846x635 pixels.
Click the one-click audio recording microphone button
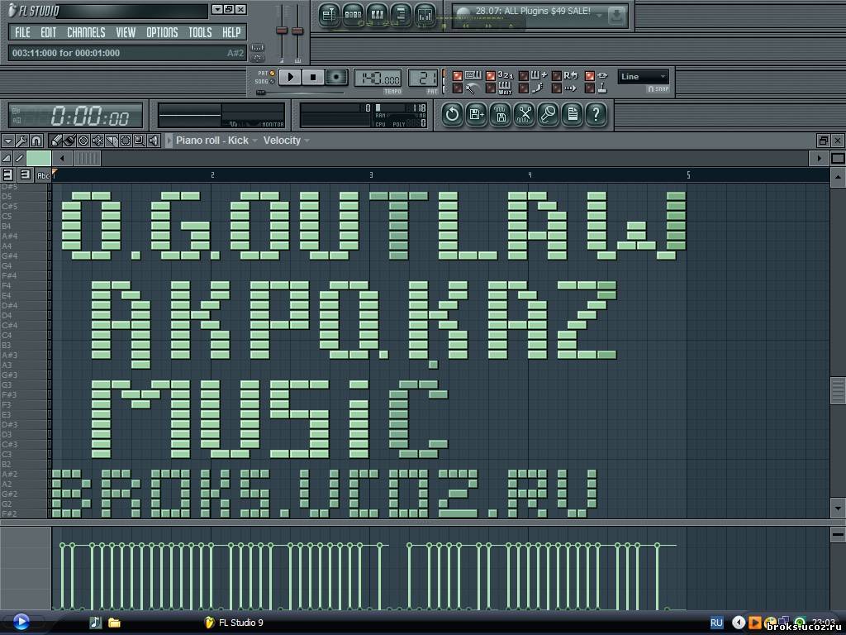coord(549,114)
